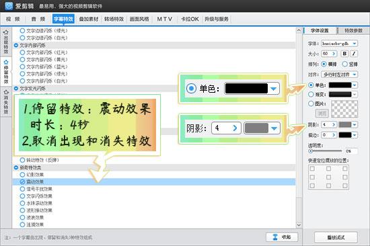Open the 转场特效 tab
Viewport: 370px width, 246px height.
[114, 19]
